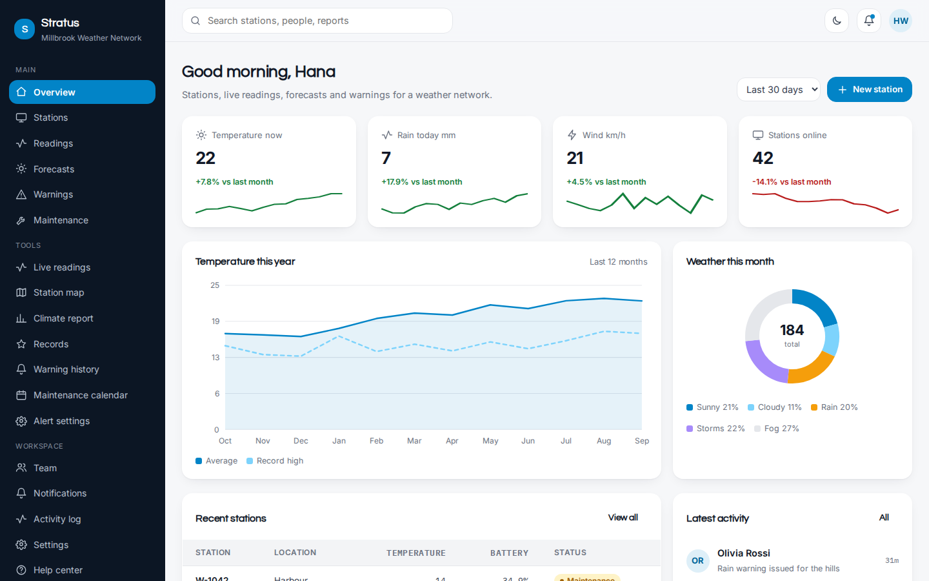This screenshot has width=929, height=581.
Task: Click the Wind km/h value 21
Action: pyautogui.click(x=575, y=158)
